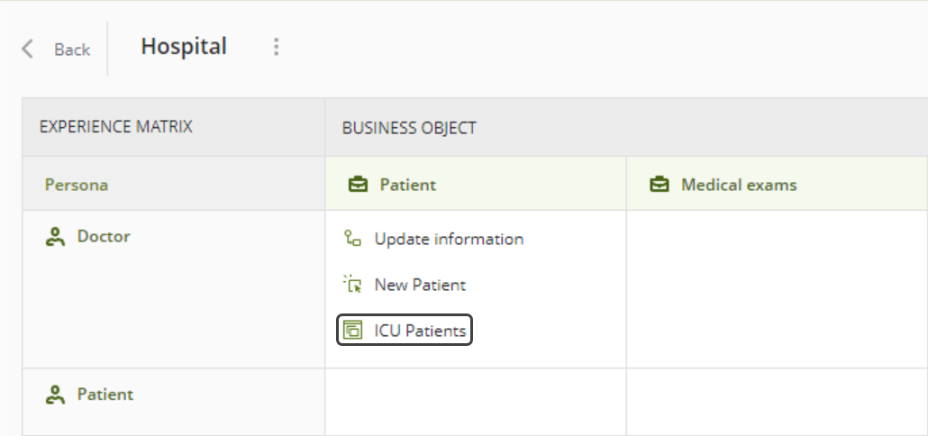The height and width of the screenshot is (436, 928).
Task: Click the Patient persona icon
Action: [x=54, y=395]
